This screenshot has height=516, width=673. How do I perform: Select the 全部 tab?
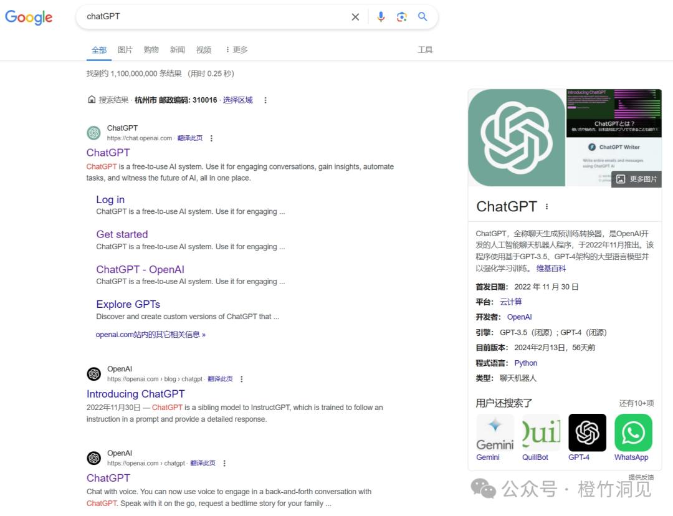[99, 50]
